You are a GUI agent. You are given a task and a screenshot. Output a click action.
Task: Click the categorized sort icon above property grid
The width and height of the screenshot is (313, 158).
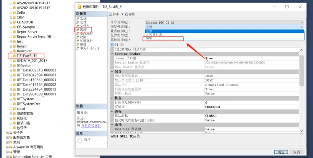(112, 45)
